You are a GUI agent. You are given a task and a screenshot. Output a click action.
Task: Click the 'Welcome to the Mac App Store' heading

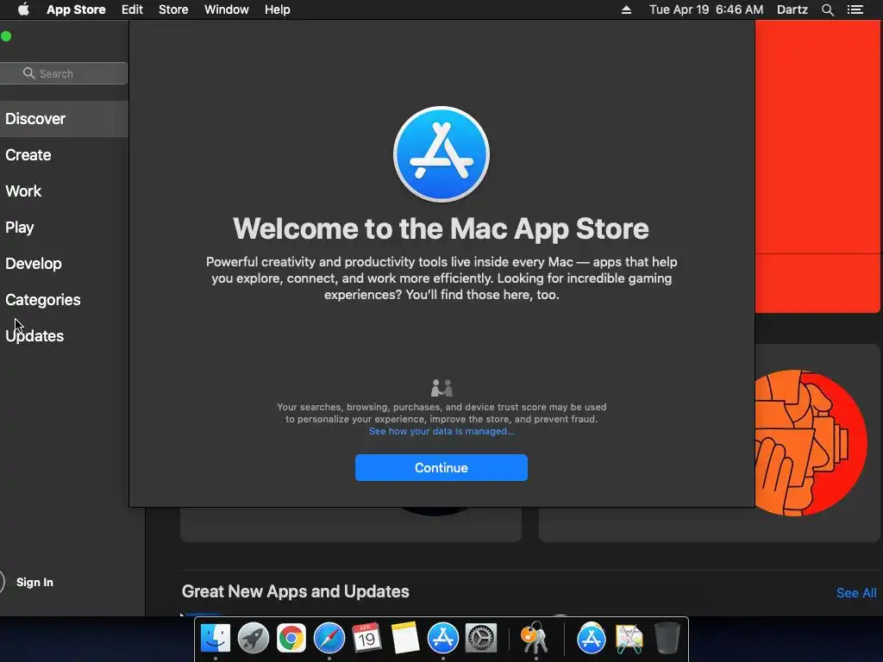441,228
